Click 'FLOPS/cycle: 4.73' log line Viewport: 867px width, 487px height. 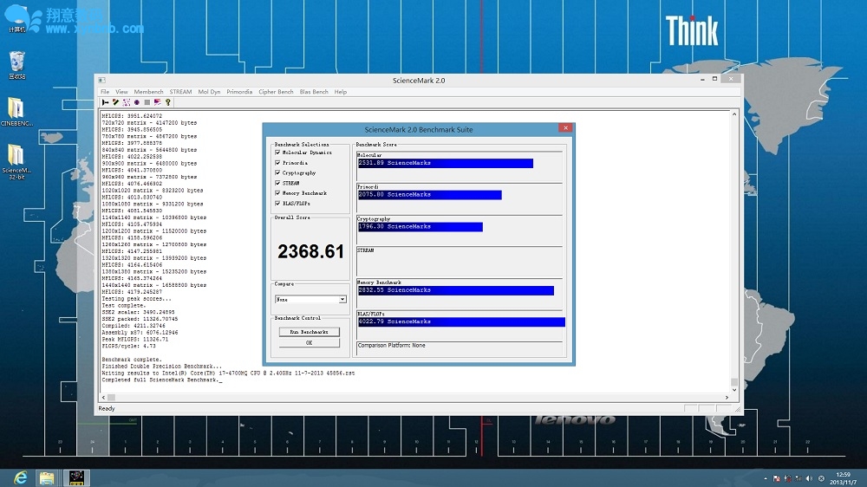pos(129,346)
